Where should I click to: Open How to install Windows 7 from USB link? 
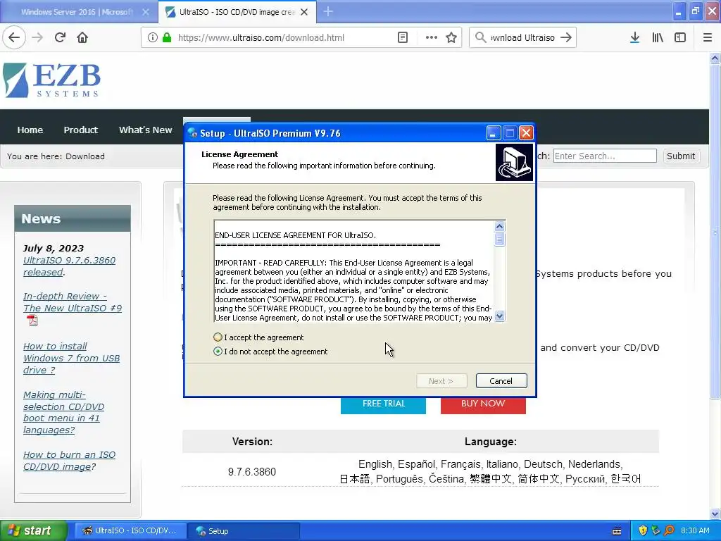[71, 358]
